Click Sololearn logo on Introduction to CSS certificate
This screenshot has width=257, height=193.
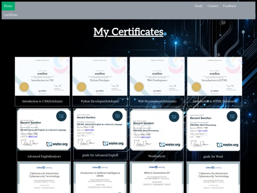click(42, 91)
